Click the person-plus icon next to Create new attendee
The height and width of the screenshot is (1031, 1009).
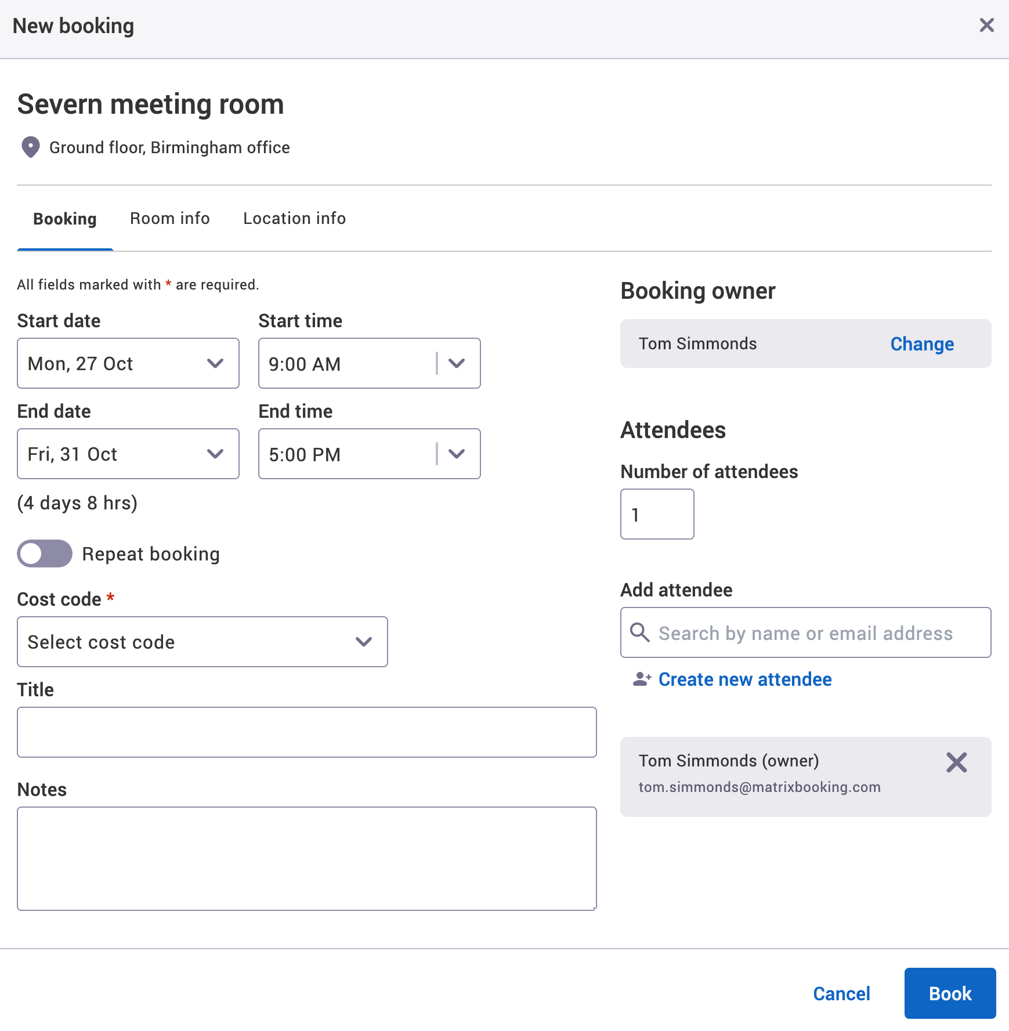pyautogui.click(x=641, y=679)
